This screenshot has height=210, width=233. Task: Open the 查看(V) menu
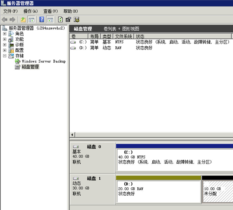(x=50, y=11)
